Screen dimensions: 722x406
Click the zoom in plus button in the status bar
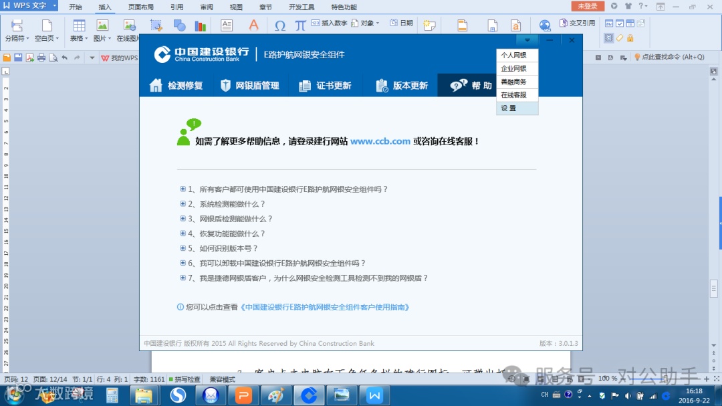tap(707, 379)
